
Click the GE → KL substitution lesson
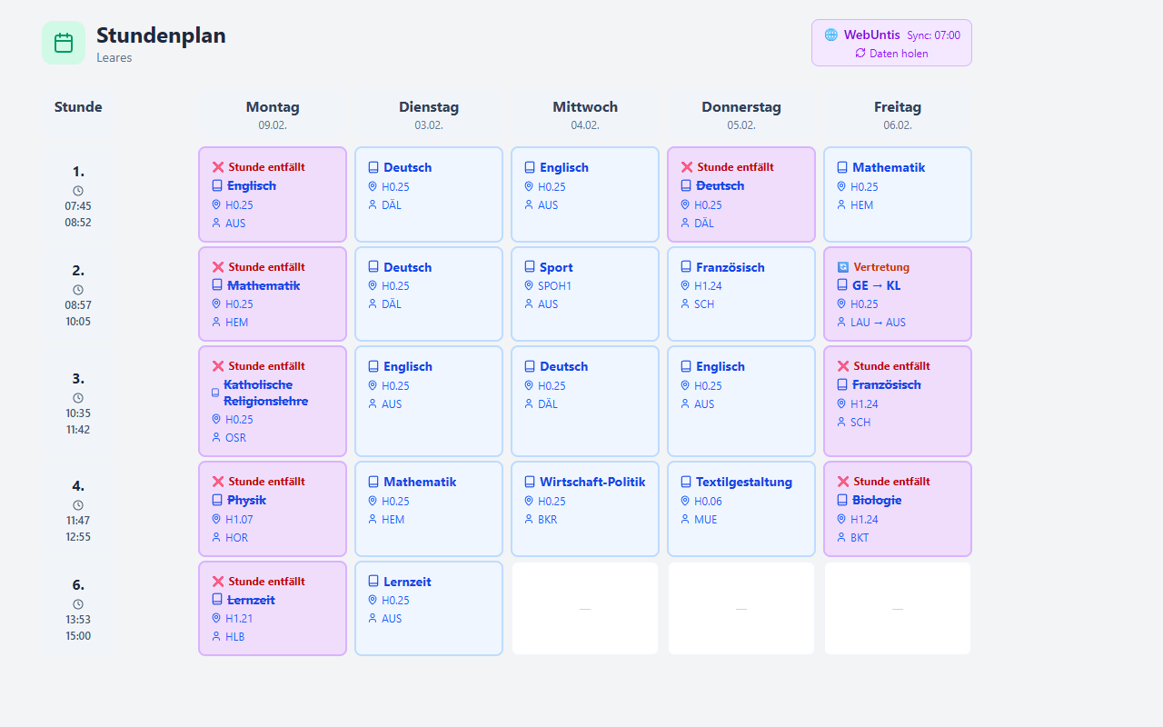(898, 294)
